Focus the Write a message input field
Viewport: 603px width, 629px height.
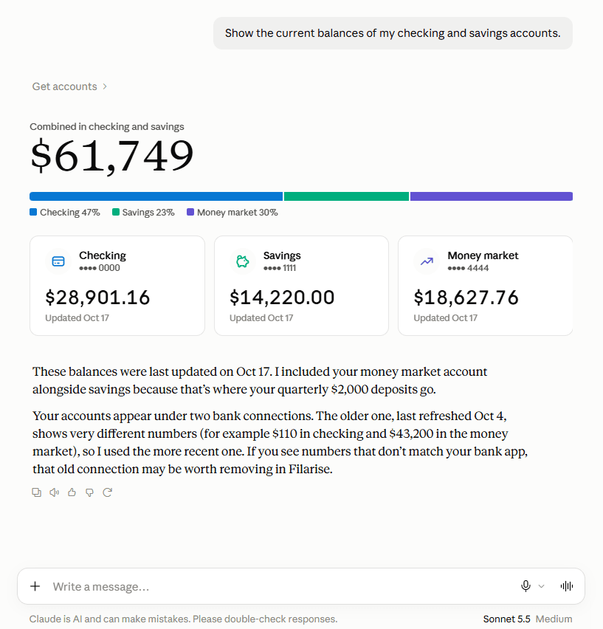tap(280, 586)
